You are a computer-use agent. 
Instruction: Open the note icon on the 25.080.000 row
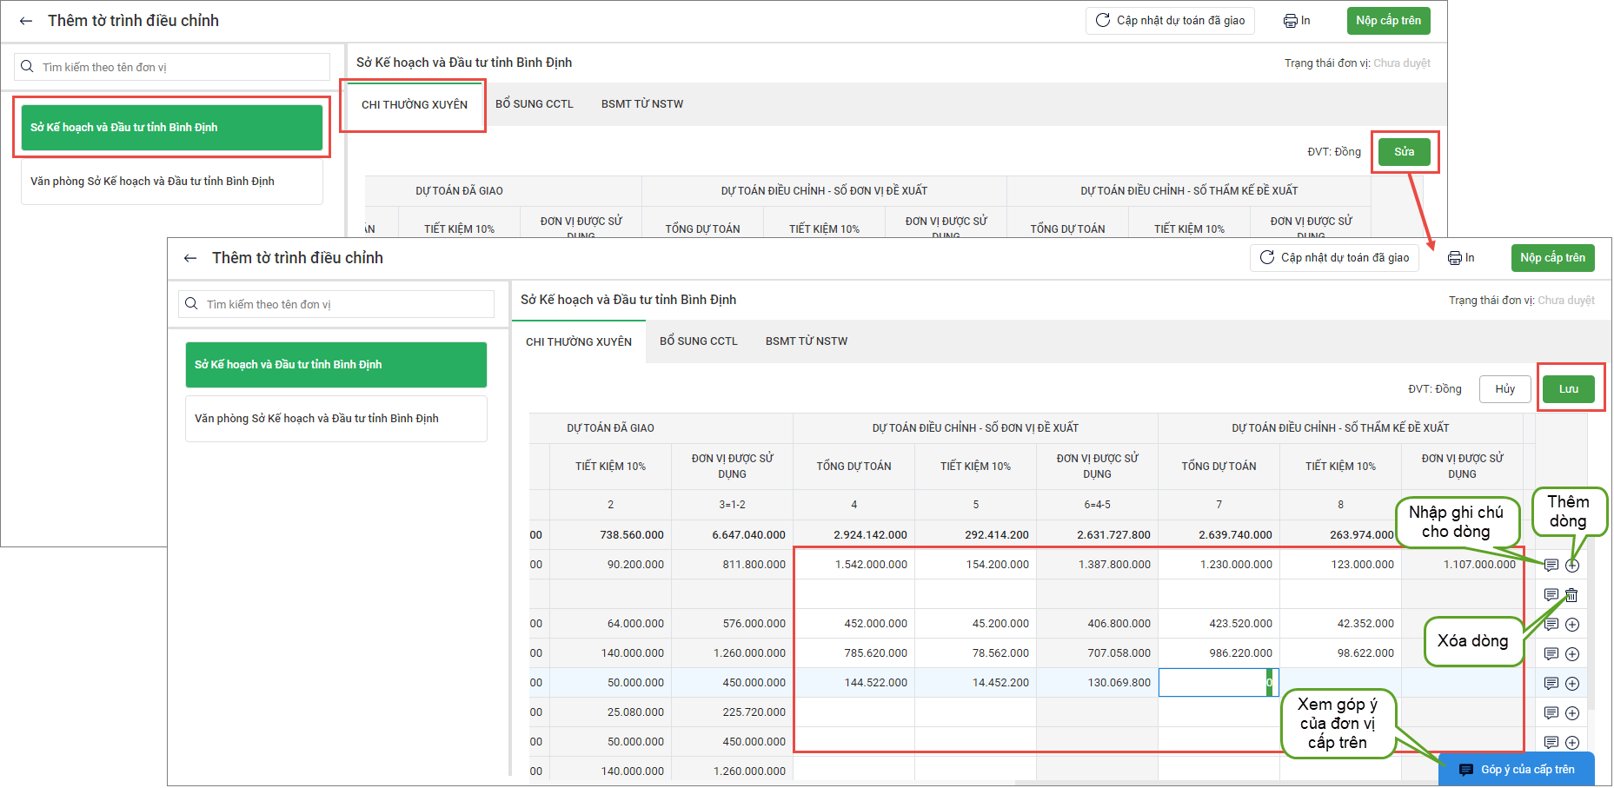1551,713
